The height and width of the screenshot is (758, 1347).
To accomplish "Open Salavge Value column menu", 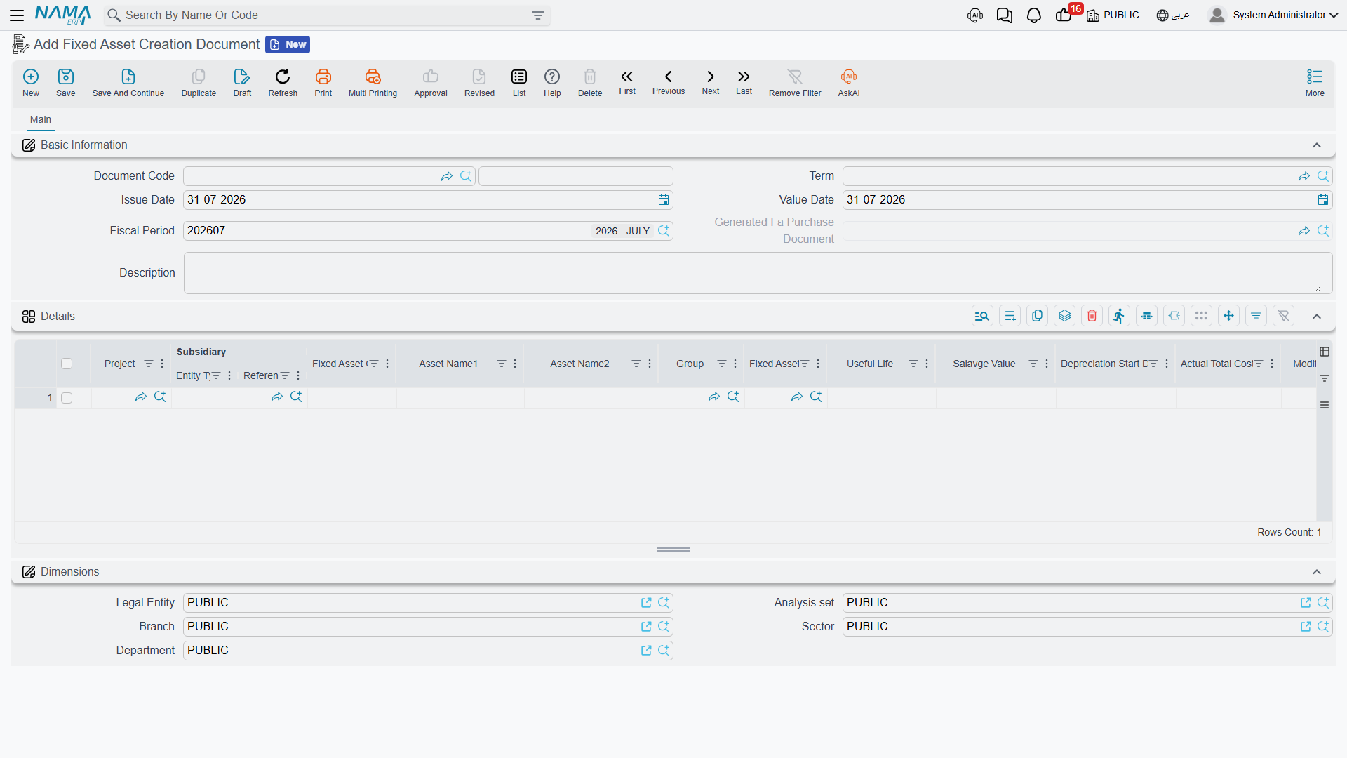I will click(x=1047, y=364).
